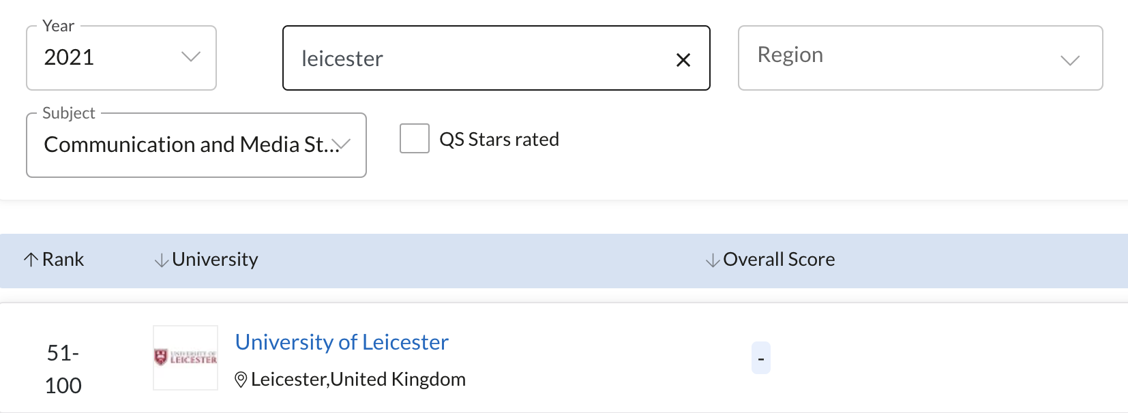Click the Rank sort up arrow icon

pyautogui.click(x=31, y=260)
